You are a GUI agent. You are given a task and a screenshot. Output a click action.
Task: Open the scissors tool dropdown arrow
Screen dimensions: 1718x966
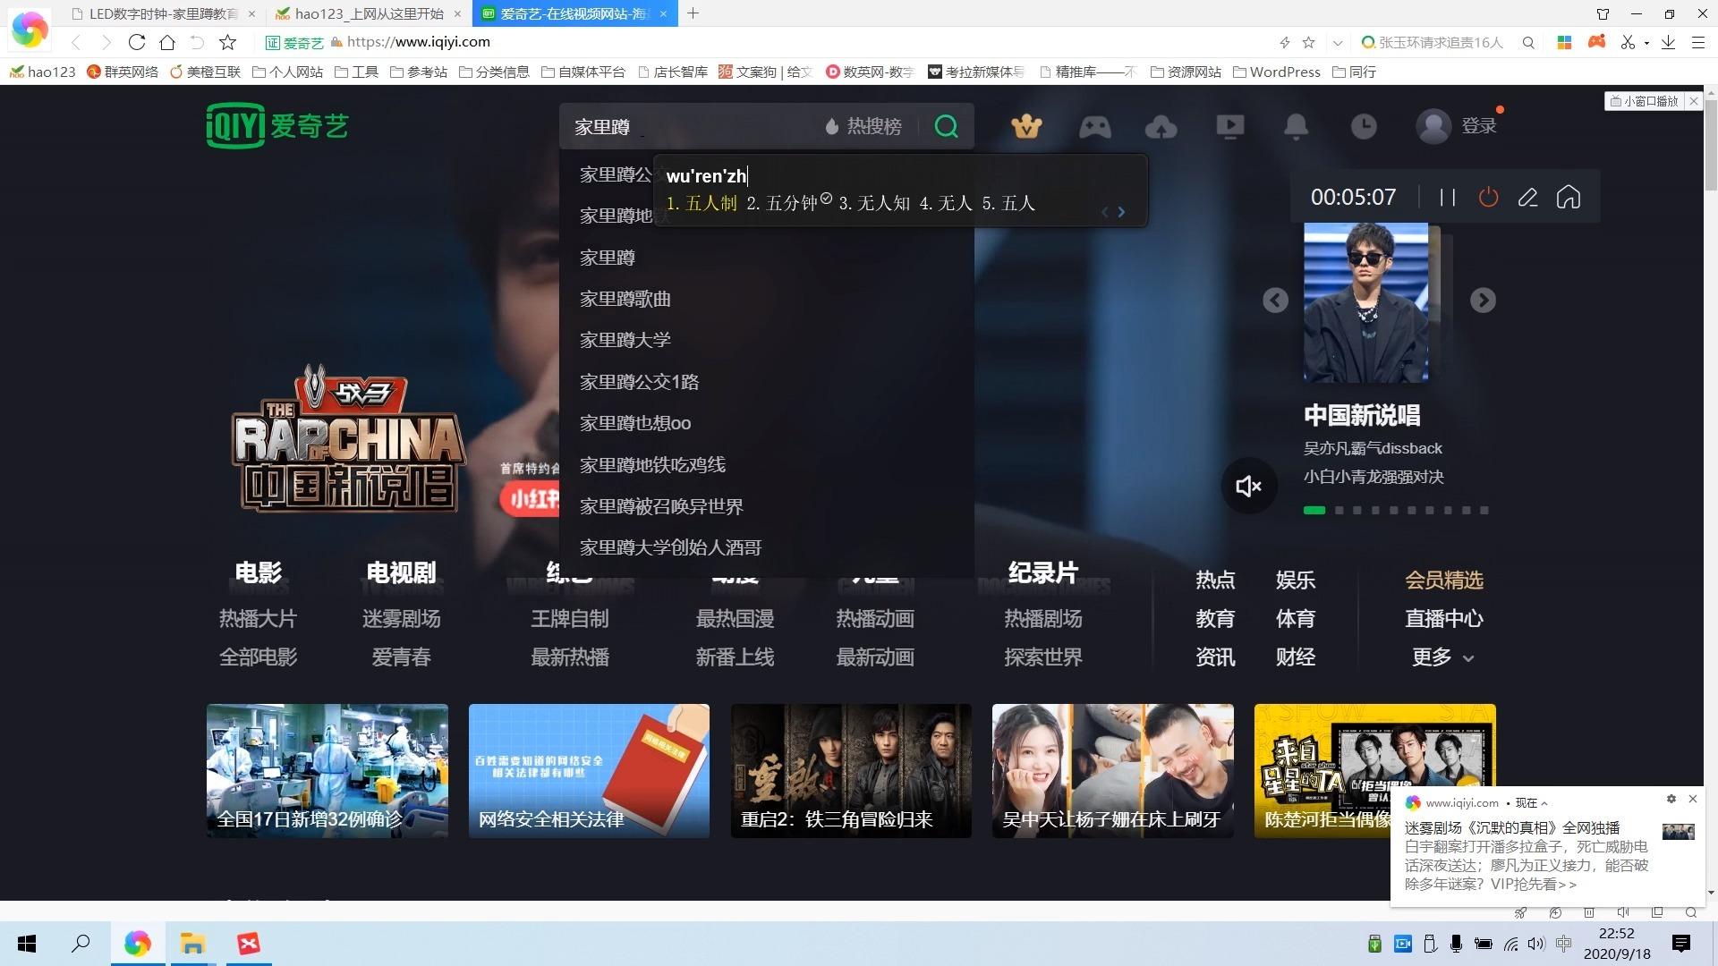[1646, 43]
